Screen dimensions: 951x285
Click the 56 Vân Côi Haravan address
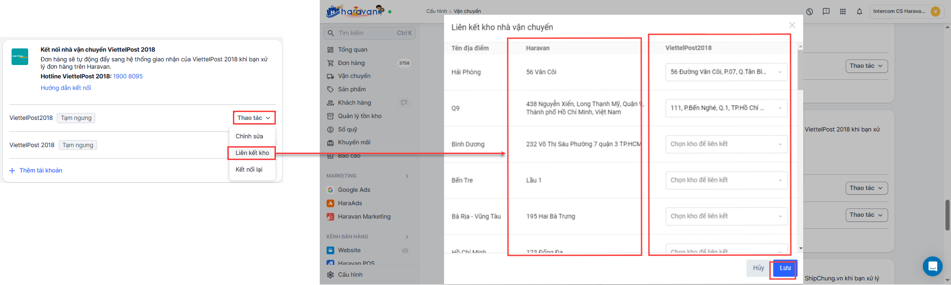[x=541, y=72]
